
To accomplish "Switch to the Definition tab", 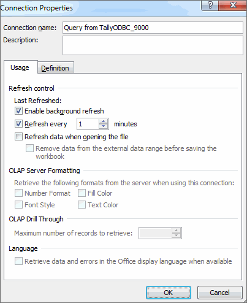I will [x=55, y=68].
